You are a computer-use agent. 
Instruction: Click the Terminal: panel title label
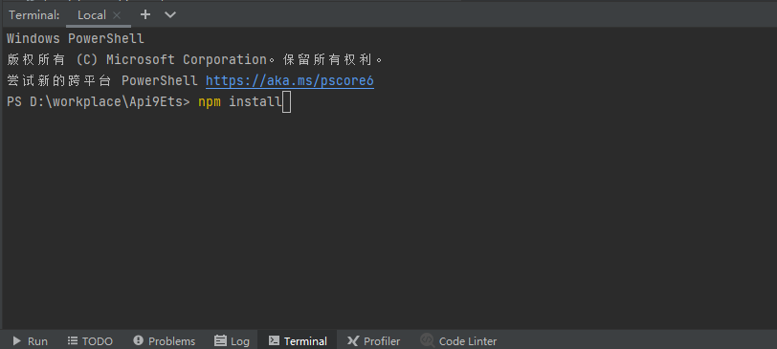pos(34,15)
